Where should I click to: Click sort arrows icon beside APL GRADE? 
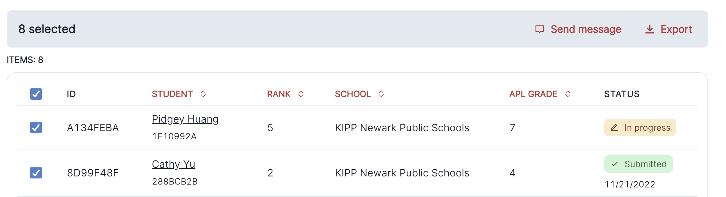(x=568, y=94)
